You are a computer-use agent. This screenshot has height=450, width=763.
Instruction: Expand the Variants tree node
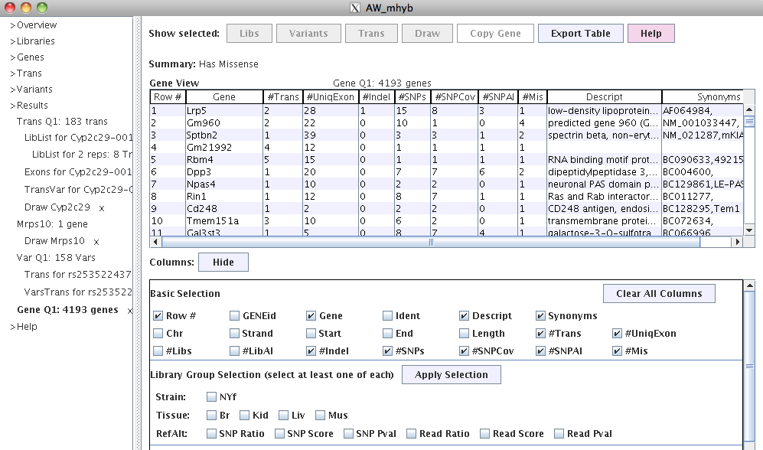click(x=34, y=90)
